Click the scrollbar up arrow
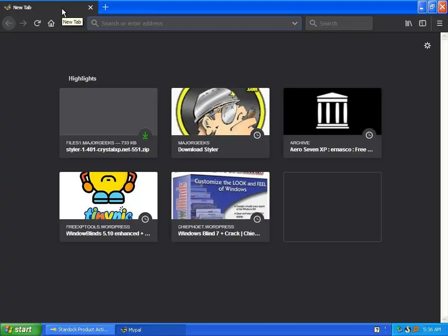This screenshot has width=448, height=336. coord(444,36)
